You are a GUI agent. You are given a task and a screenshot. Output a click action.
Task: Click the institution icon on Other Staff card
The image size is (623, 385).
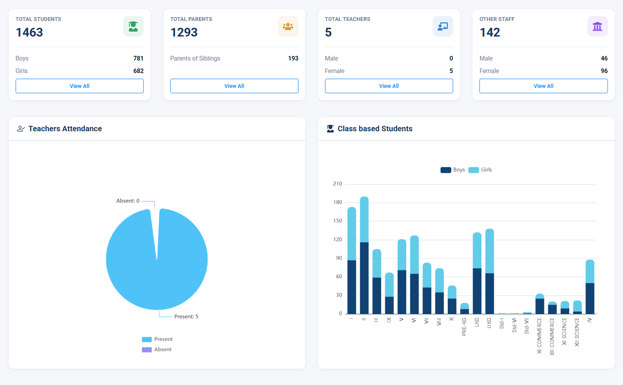597,26
